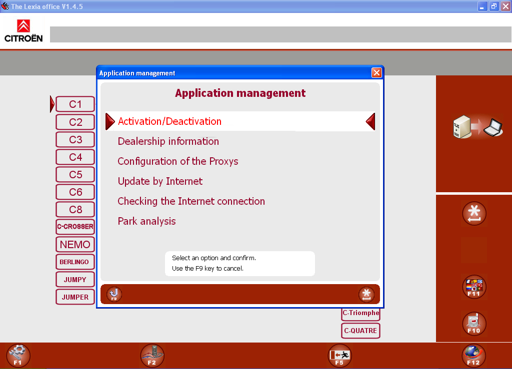The width and height of the screenshot is (512, 369).
Task: Choose the JUMPER vehicle button
Action: click(75, 297)
